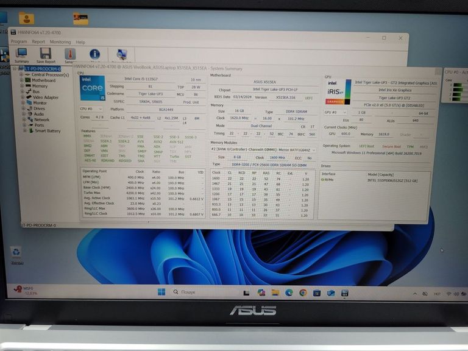Click the Intel Iris Xe Graphics text field

coord(395,90)
